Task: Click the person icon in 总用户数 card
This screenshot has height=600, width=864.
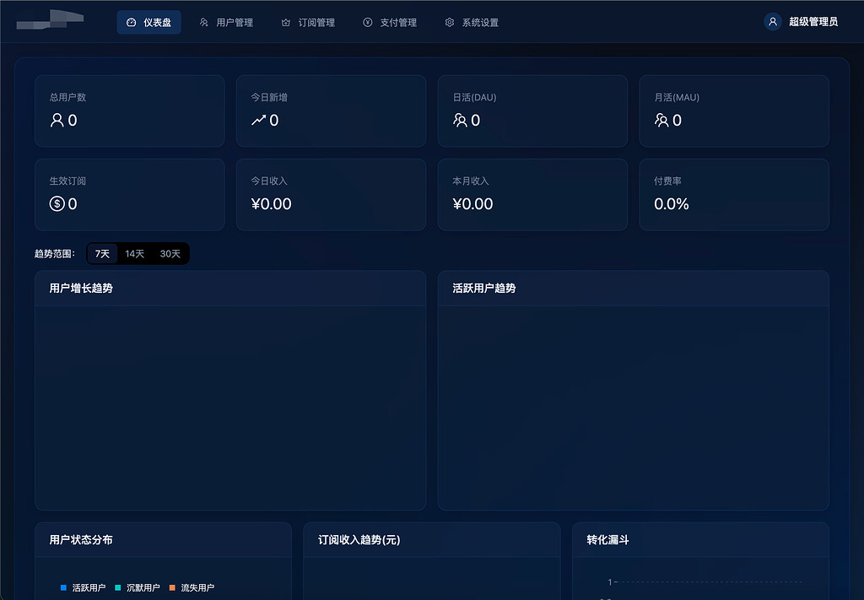Action: 57,120
